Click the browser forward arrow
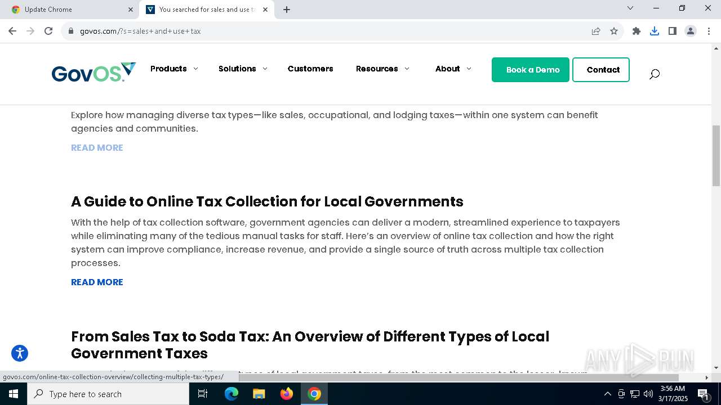This screenshot has height=405, width=721. click(30, 31)
